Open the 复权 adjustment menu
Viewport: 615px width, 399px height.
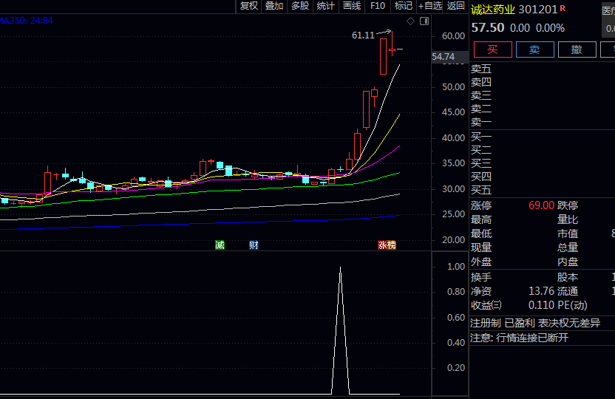[249, 6]
